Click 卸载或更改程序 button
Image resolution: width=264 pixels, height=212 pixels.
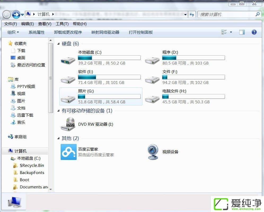(68, 32)
